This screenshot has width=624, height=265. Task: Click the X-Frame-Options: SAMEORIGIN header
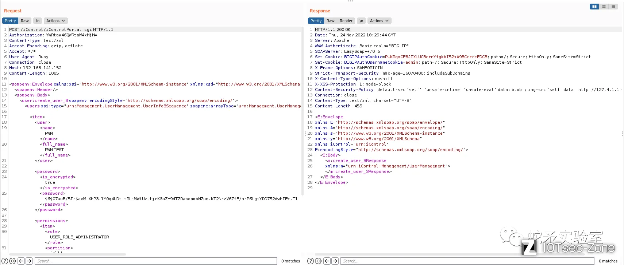[x=349, y=68]
